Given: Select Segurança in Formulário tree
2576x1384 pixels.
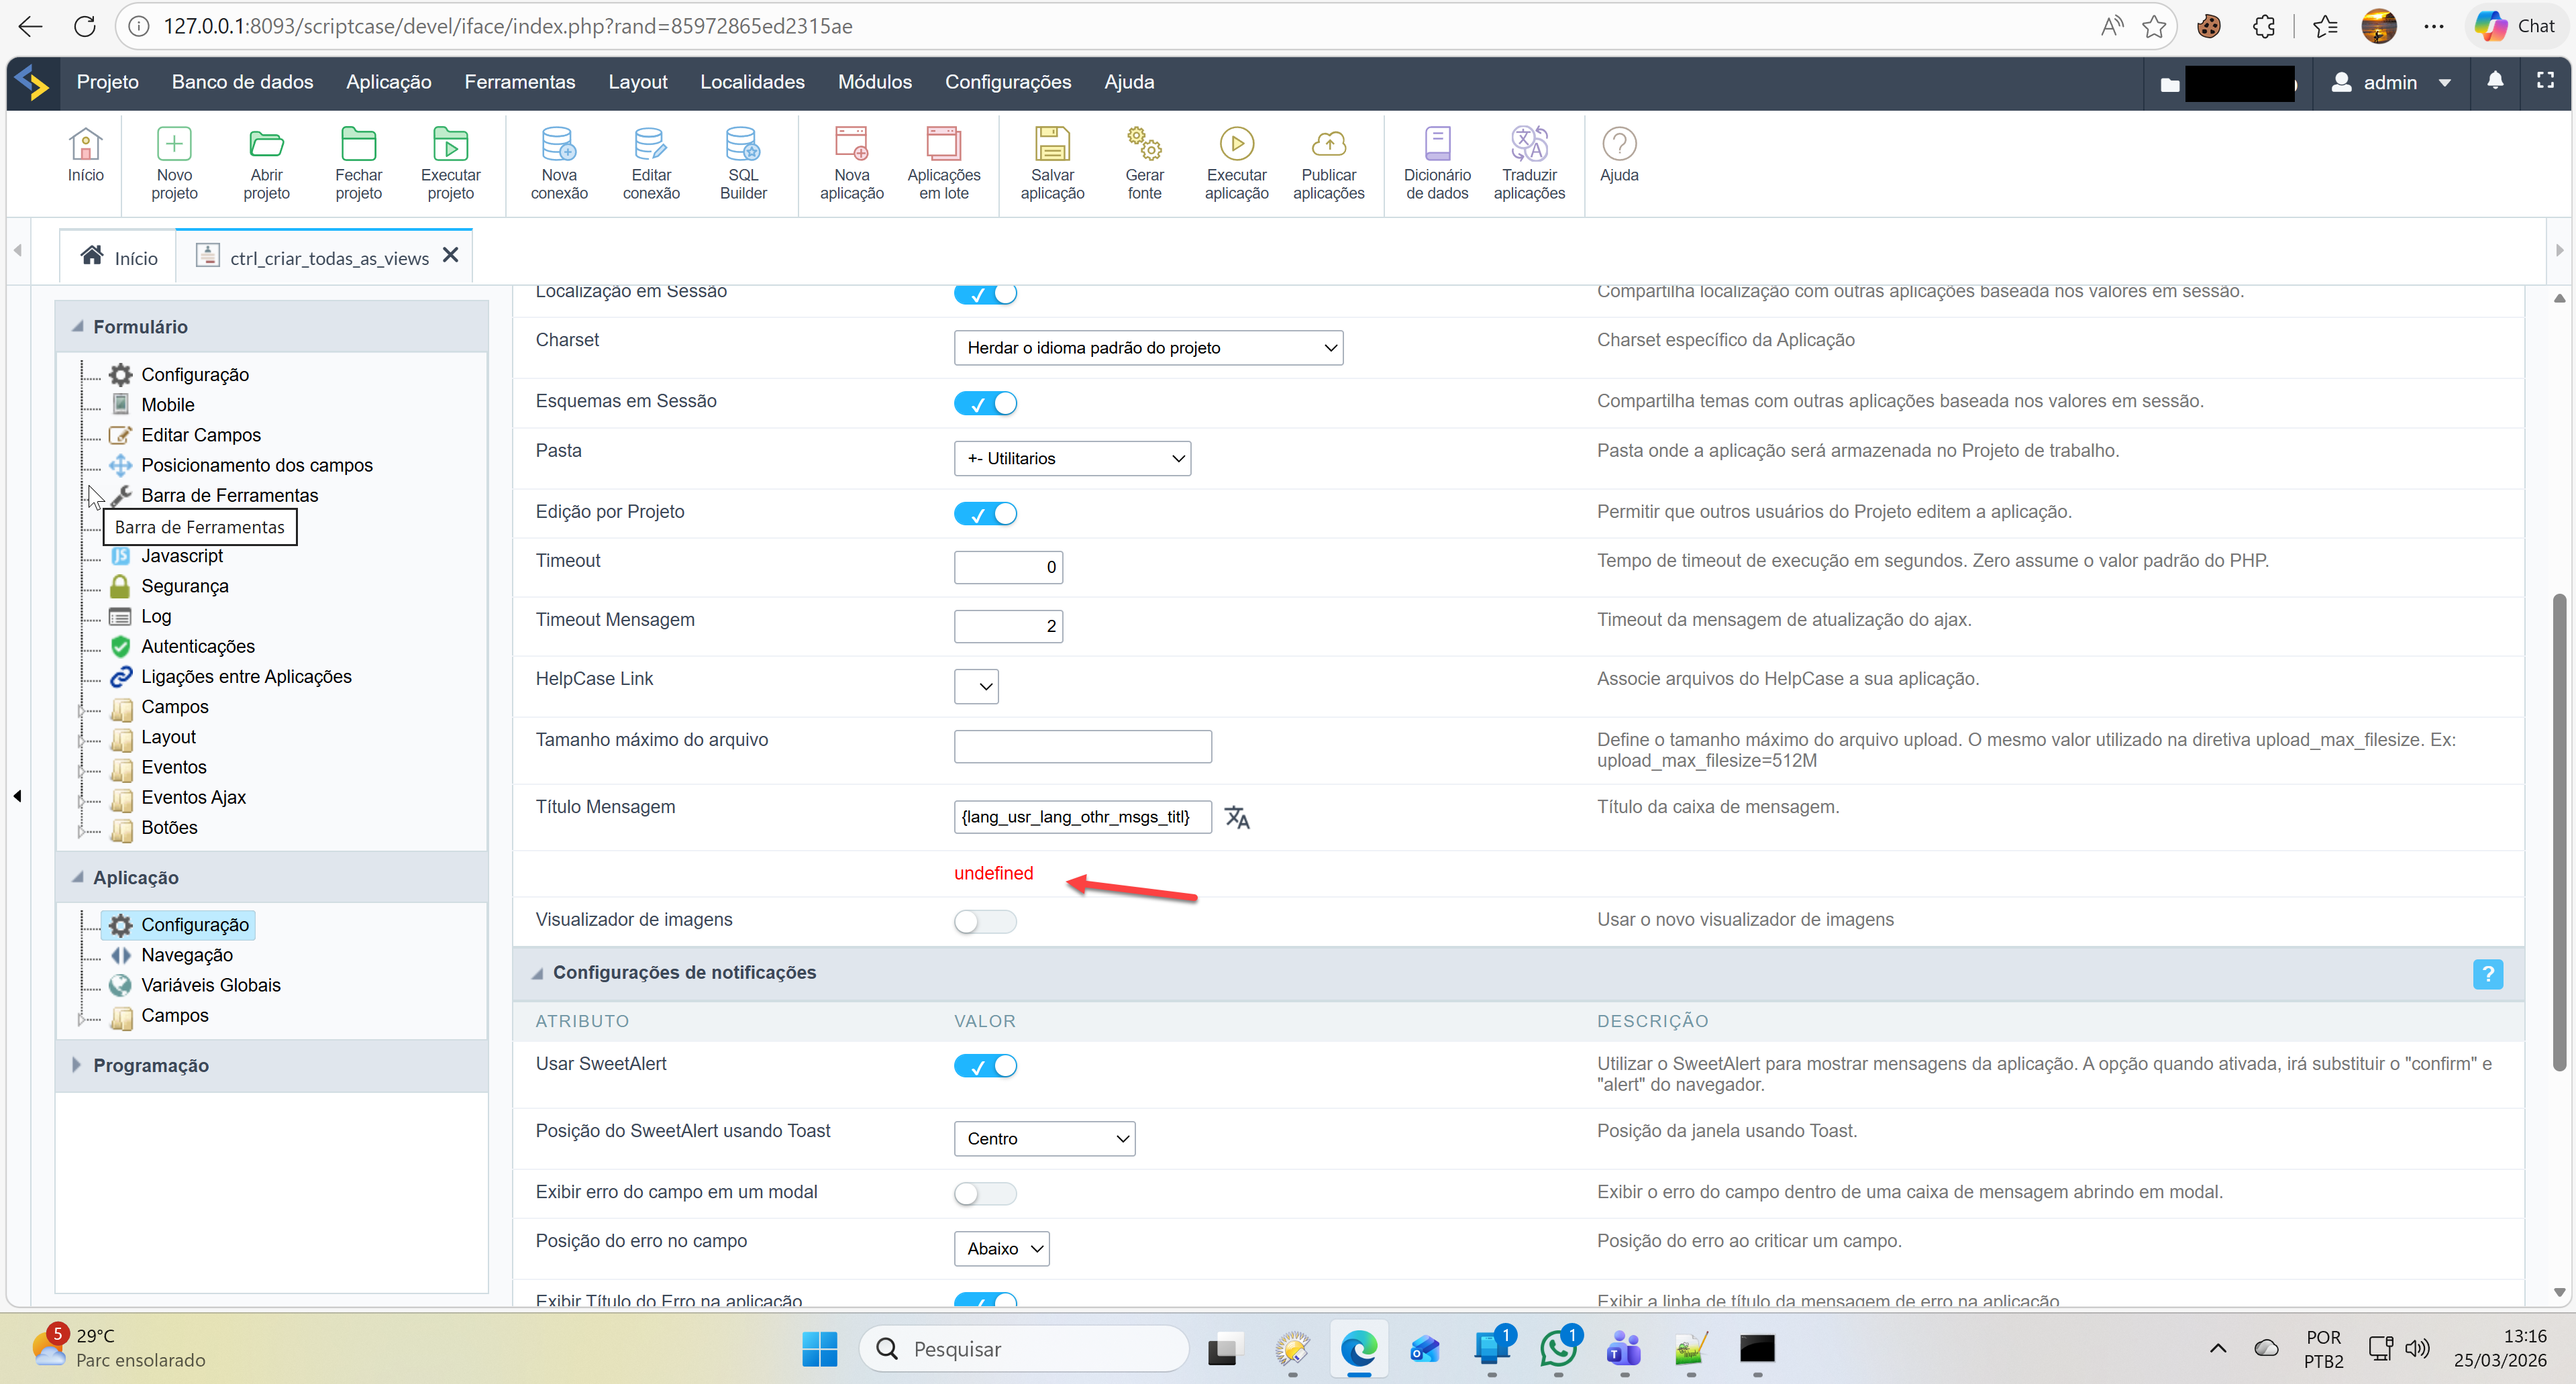Looking at the screenshot, I should click(184, 586).
